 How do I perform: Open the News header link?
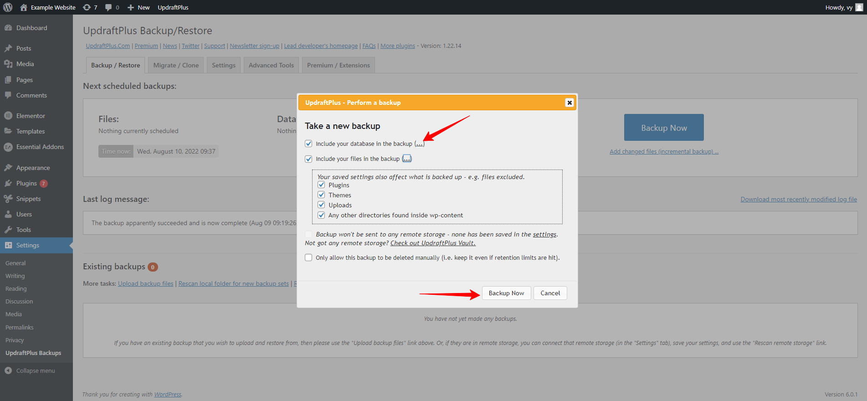point(170,46)
